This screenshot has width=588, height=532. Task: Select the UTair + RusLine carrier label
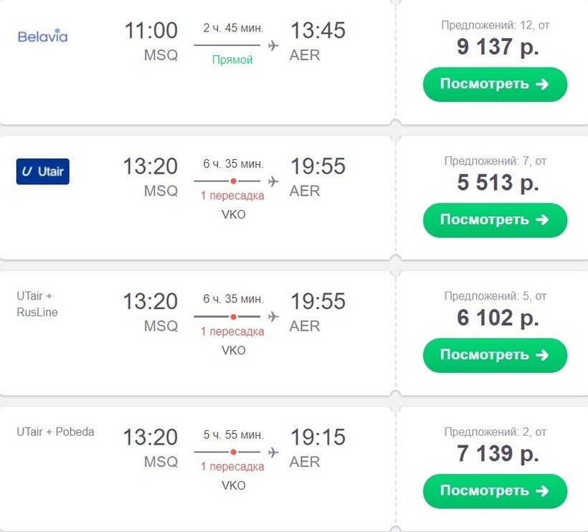tap(37, 304)
